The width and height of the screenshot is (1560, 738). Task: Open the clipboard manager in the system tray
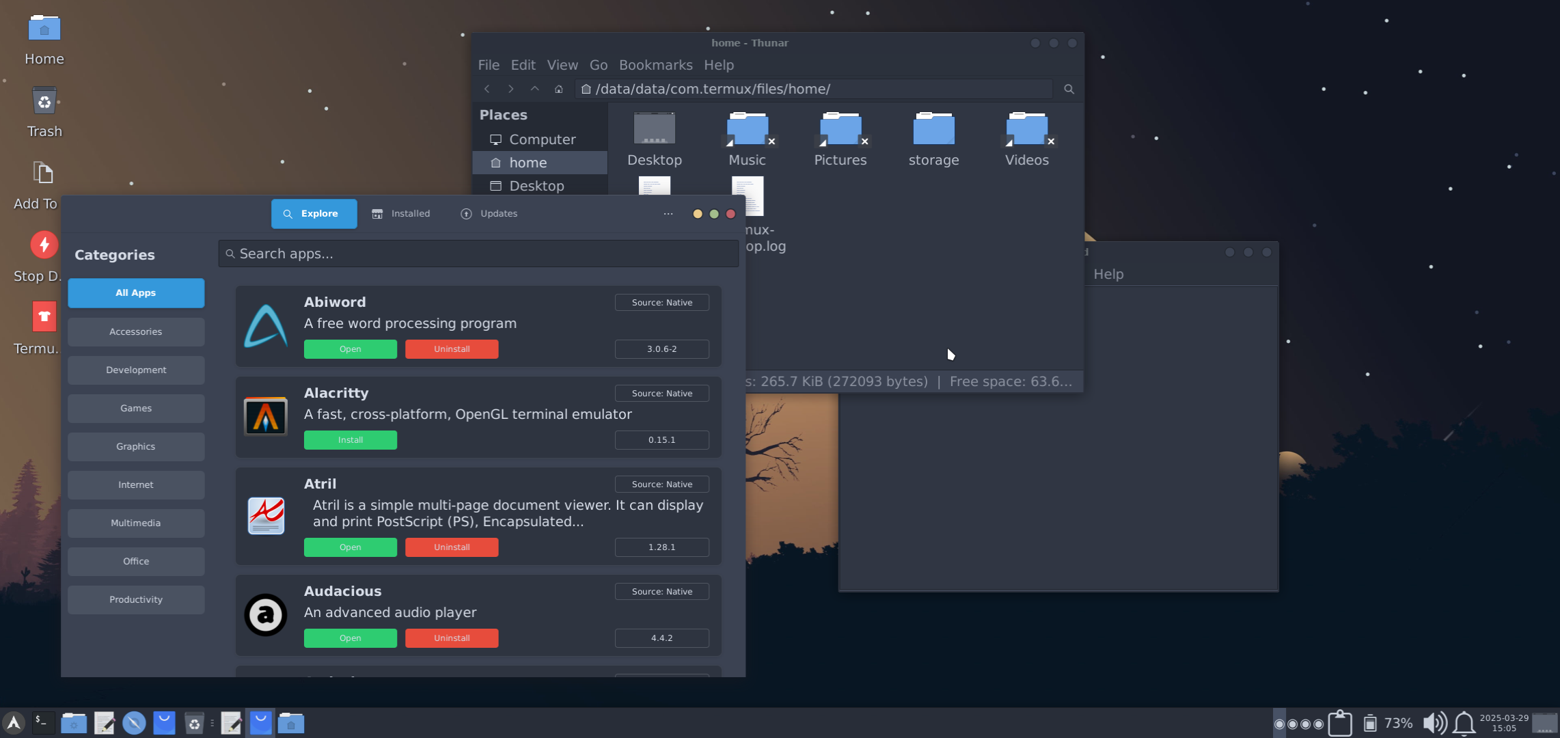pos(1340,723)
